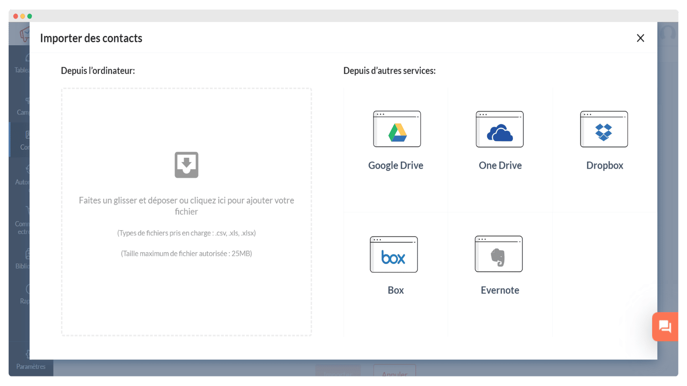687x386 pixels.
Task: Click the 'Box' label text
Action: click(396, 290)
